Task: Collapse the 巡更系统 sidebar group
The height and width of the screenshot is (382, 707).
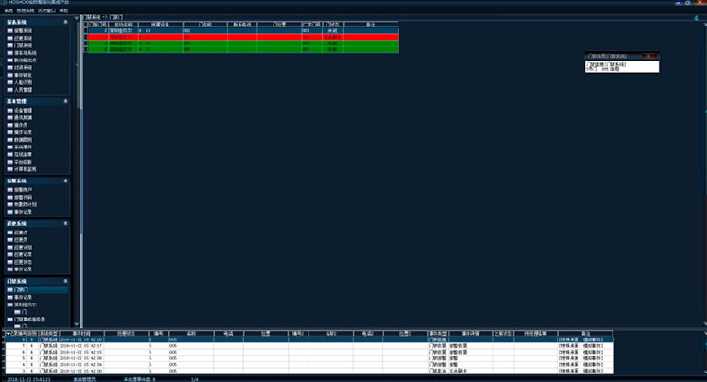Action: (x=66, y=223)
